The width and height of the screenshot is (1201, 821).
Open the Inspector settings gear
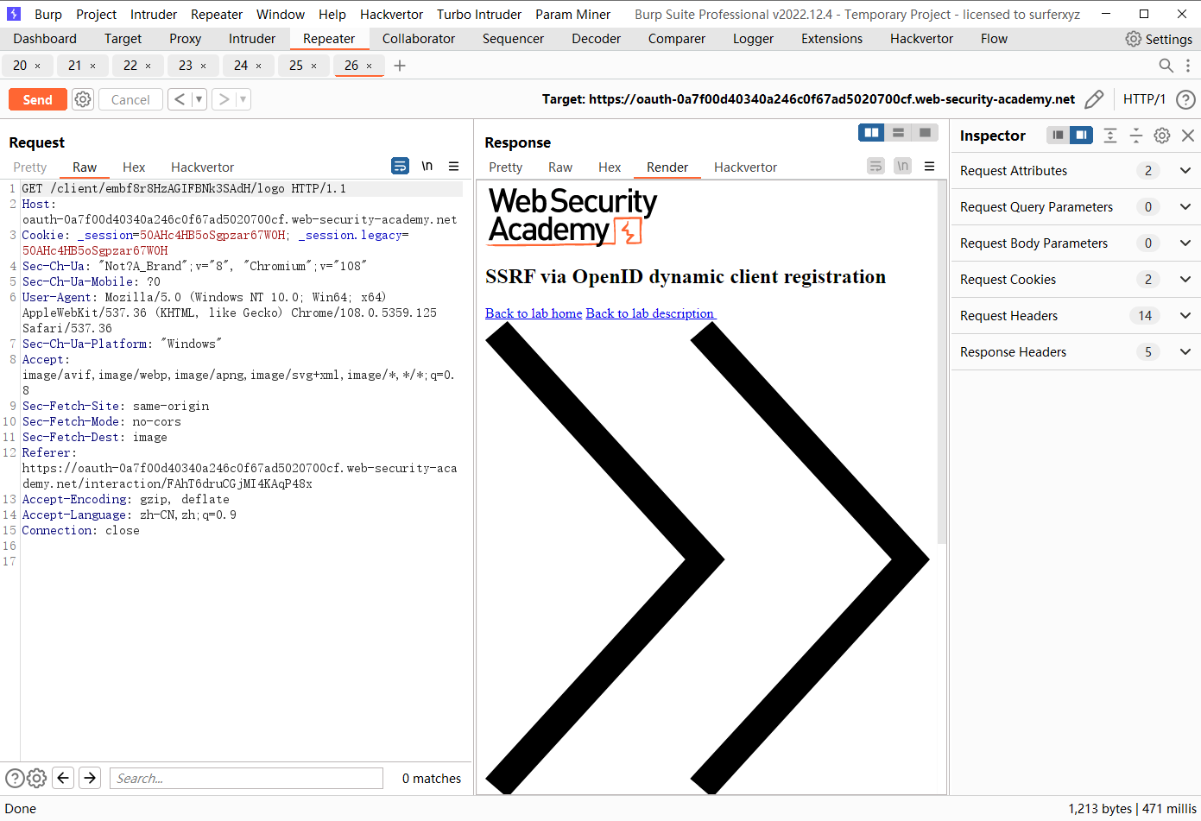[1161, 136]
